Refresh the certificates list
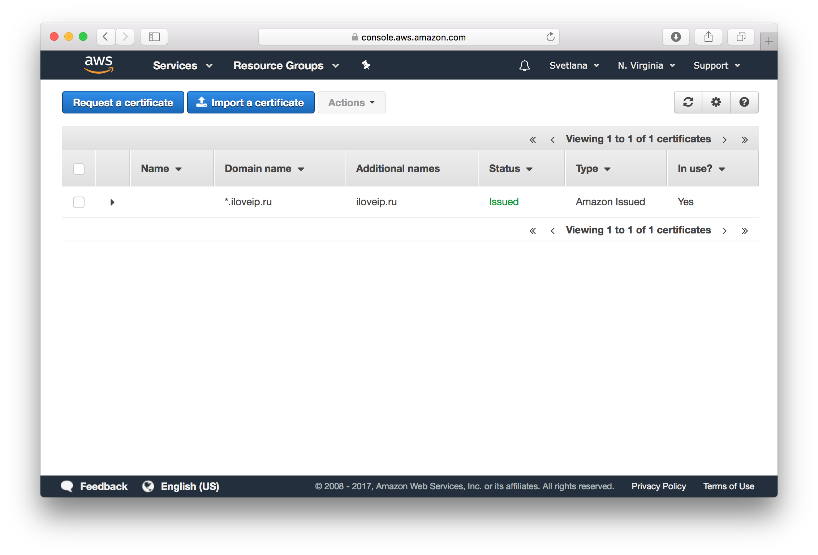Image resolution: width=818 pixels, height=555 pixels. (x=688, y=102)
